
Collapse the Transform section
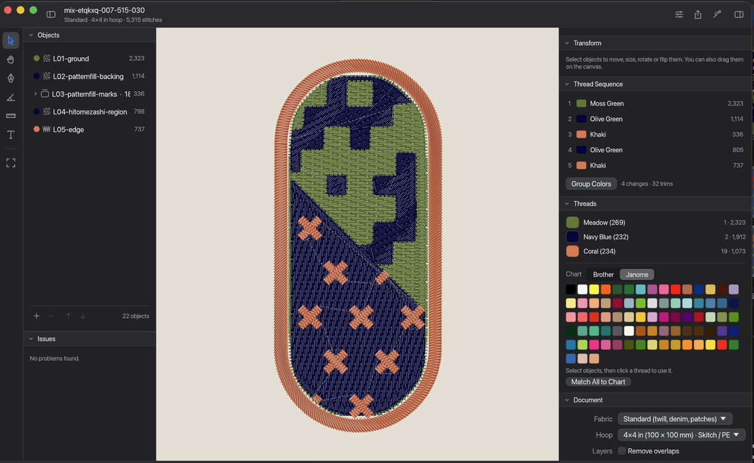coord(567,43)
